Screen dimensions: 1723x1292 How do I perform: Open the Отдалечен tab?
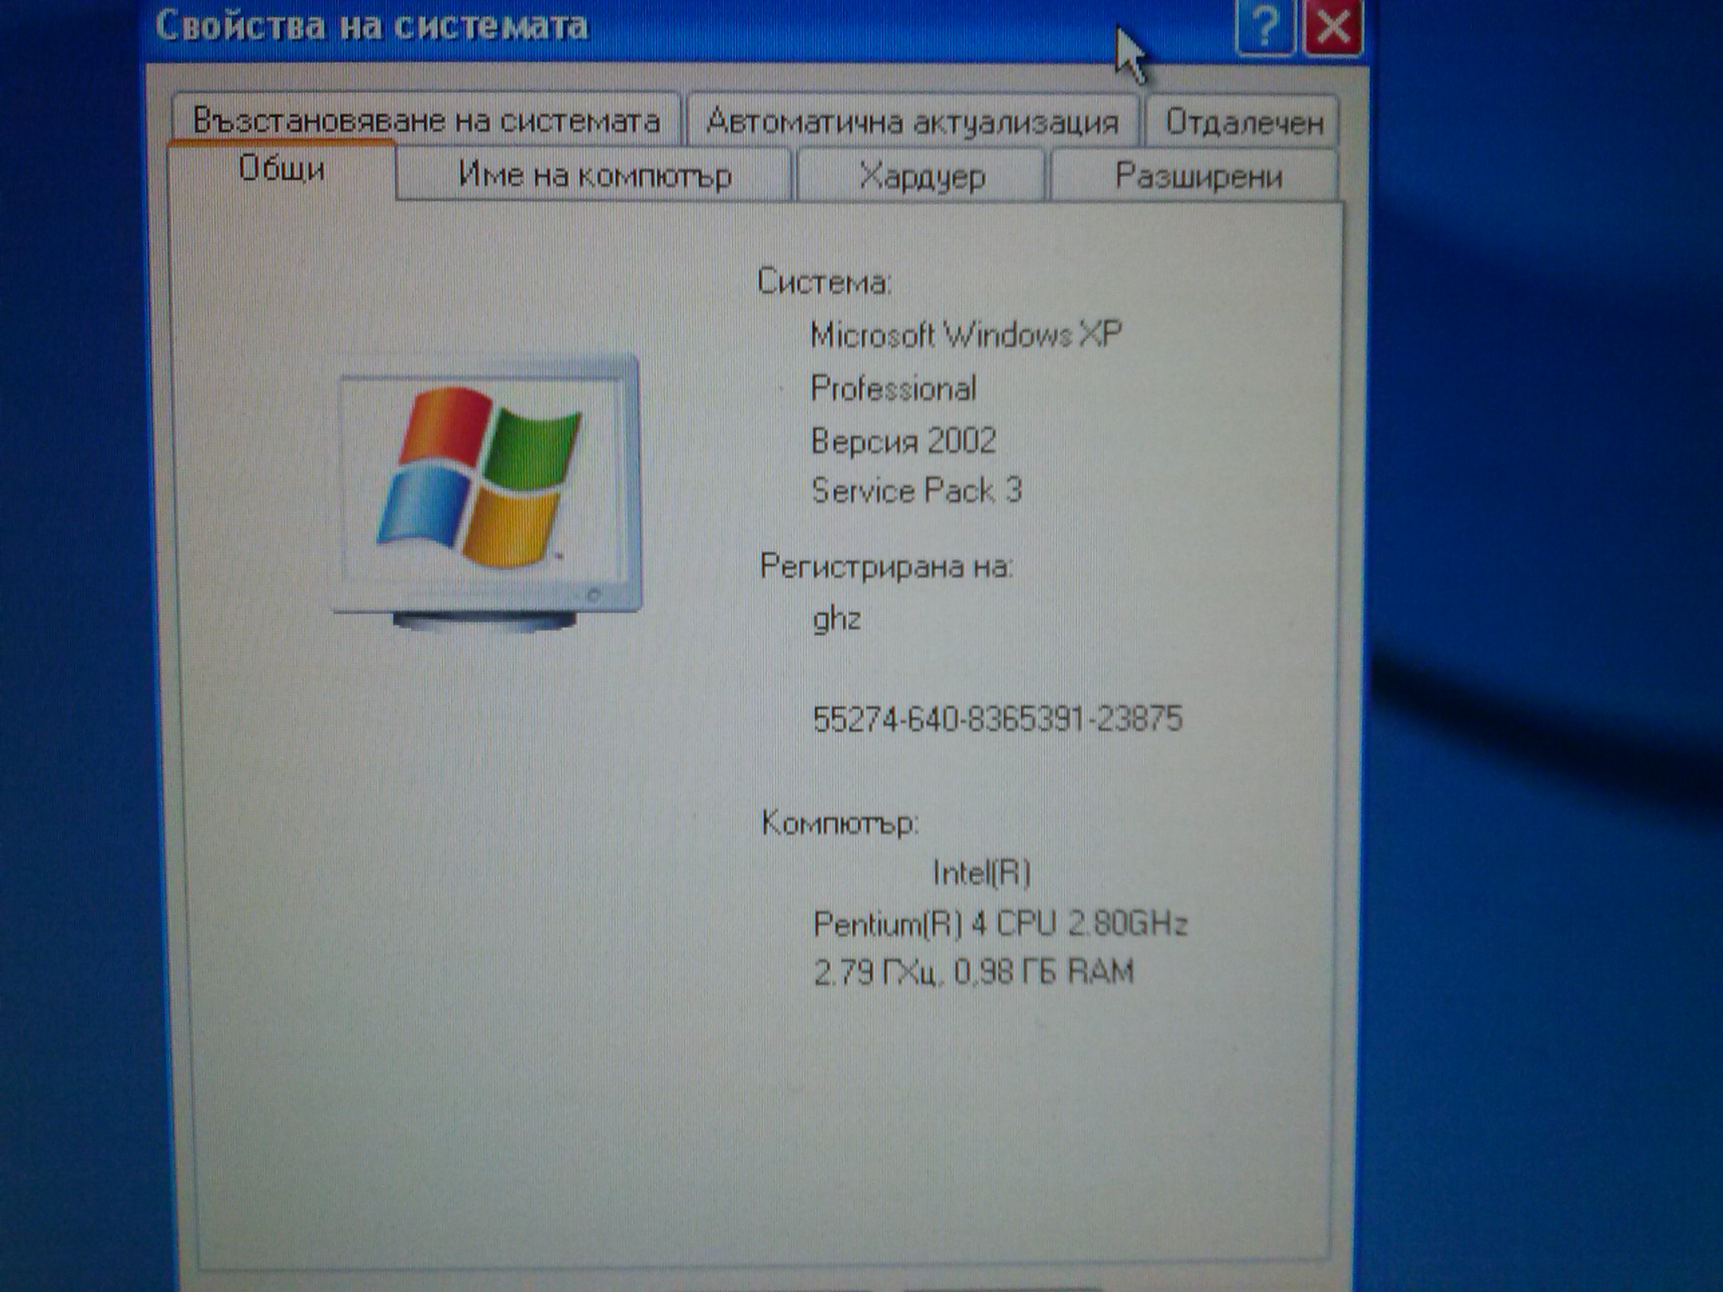(x=1243, y=122)
